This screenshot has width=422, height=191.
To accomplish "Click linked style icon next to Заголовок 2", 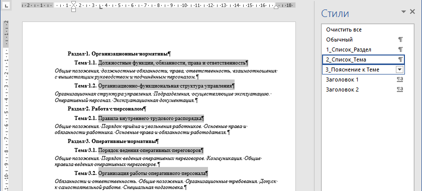I will click(400, 89).
